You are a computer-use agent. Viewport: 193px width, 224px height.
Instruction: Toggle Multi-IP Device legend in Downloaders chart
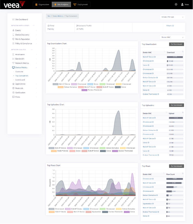coord(61,84)
